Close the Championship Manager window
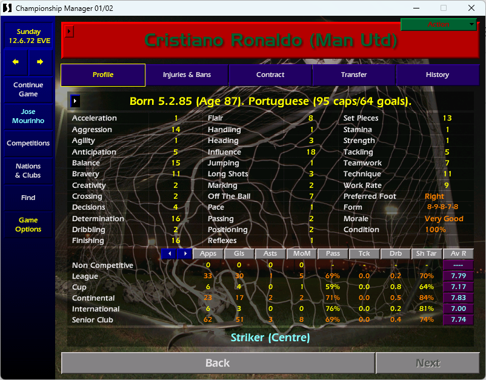This screenshot has height=380, width=486. tap(471, 8)
